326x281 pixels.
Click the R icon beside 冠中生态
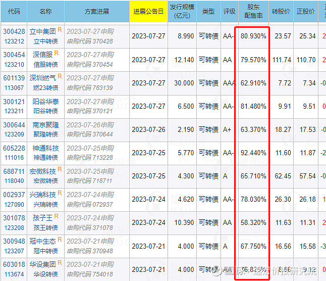60,240
